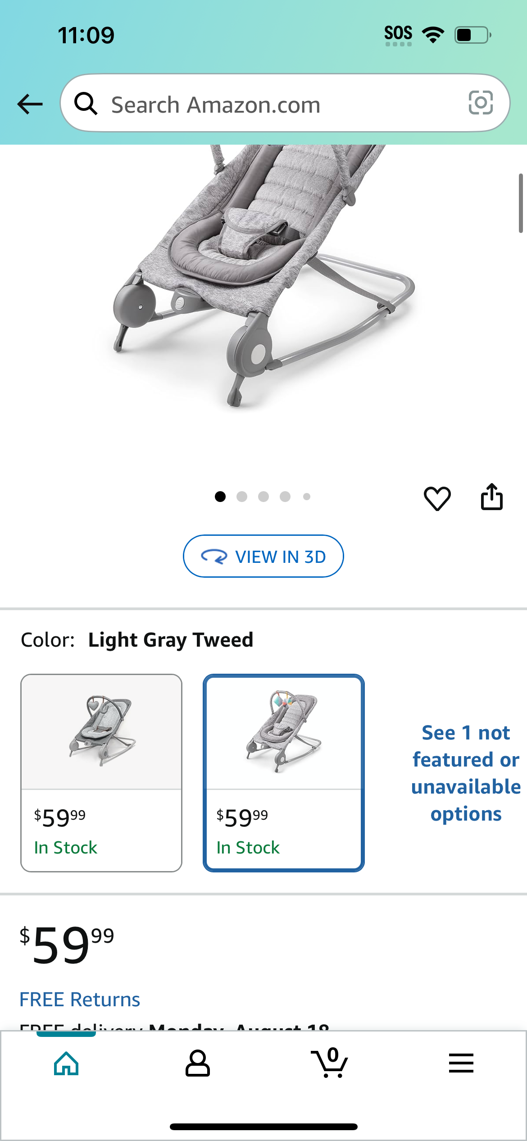Screen dimensions: 527x1141
Task: Tap FREE Returns link
Action: 80,1000
